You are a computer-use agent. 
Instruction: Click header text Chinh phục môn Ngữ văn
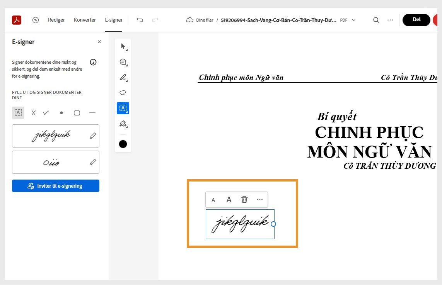(241, 78)
